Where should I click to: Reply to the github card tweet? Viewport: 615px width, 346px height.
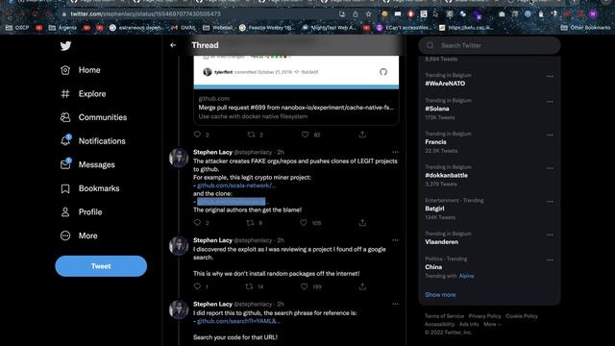click(x=197, y=135)
